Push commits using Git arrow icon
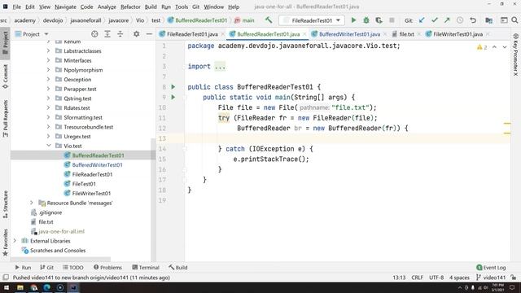 (447, 20)
